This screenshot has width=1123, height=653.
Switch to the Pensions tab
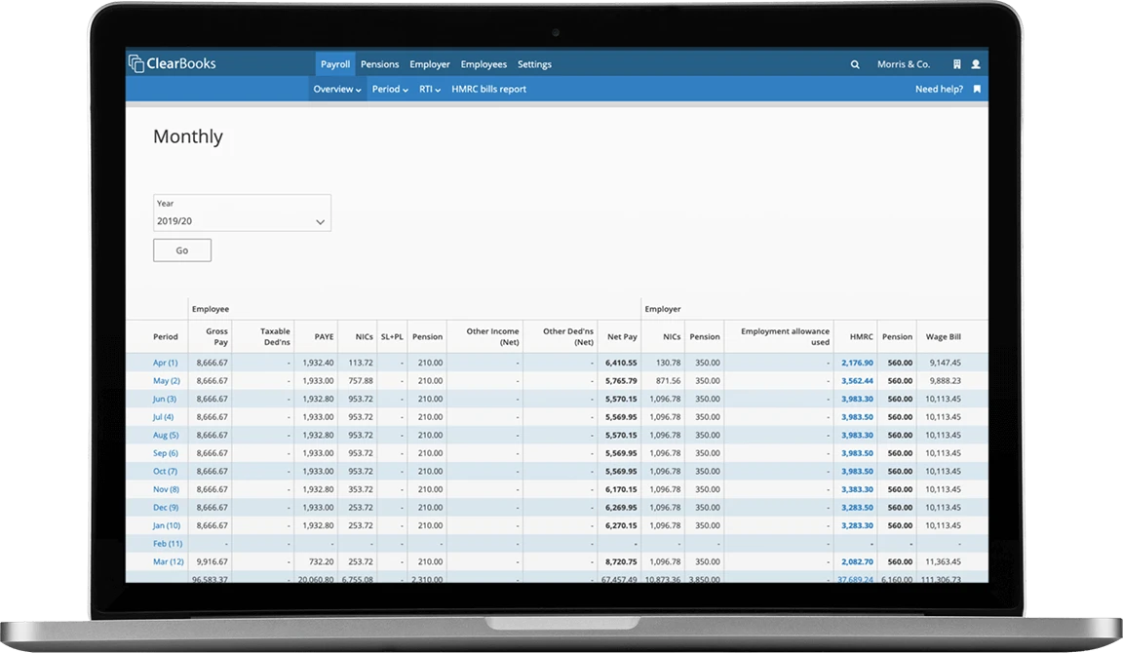tap(379, 64)
